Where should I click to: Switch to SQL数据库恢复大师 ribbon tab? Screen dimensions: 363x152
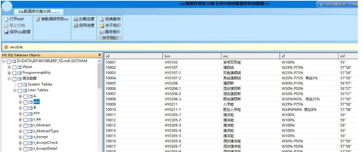click(38, 11)
